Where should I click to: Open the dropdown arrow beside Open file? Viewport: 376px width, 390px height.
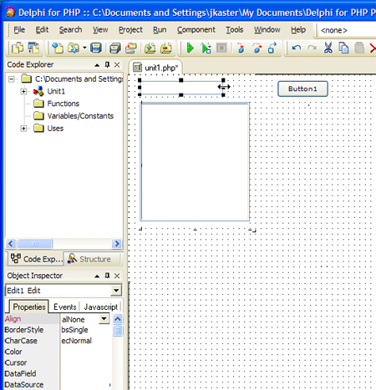coord(84,48)
